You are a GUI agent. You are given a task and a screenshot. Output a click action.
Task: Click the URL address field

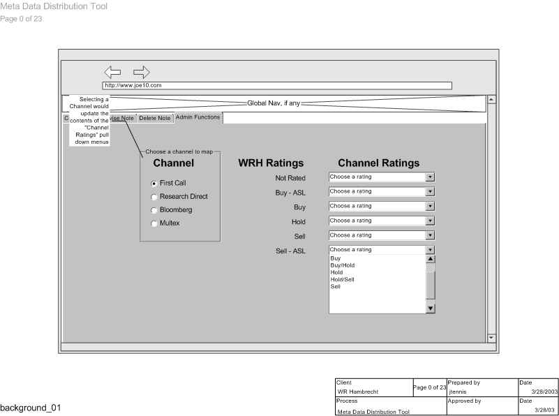(277, 86)
